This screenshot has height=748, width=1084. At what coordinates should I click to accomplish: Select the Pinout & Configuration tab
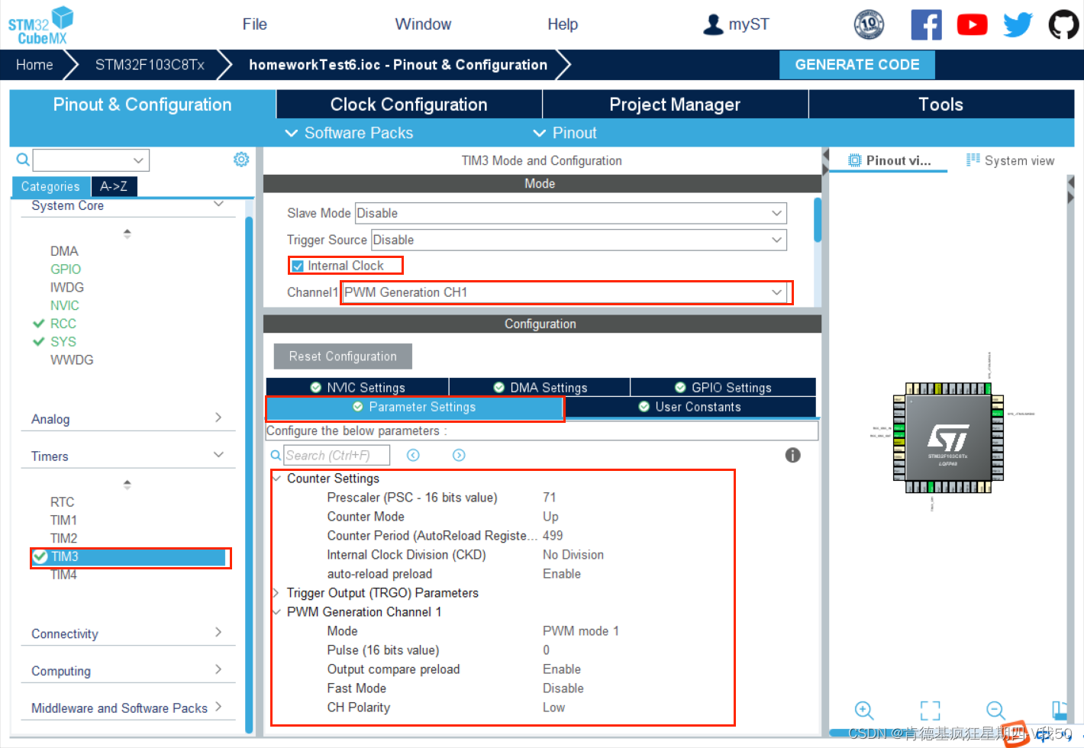[142, 105]
